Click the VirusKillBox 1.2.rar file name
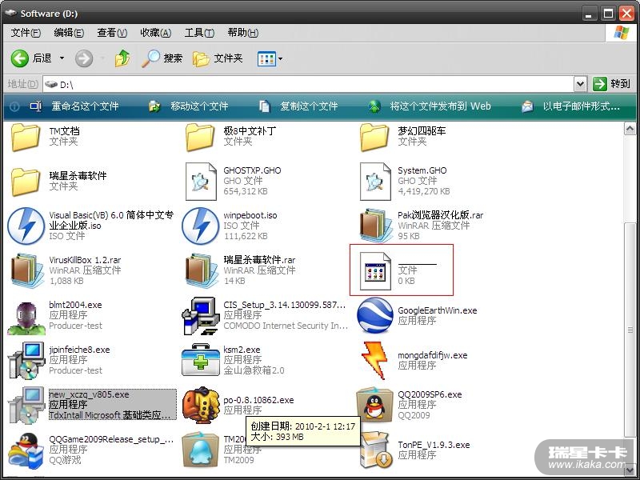The height and width of the screenshot is (480, 640). coord(85,260)
